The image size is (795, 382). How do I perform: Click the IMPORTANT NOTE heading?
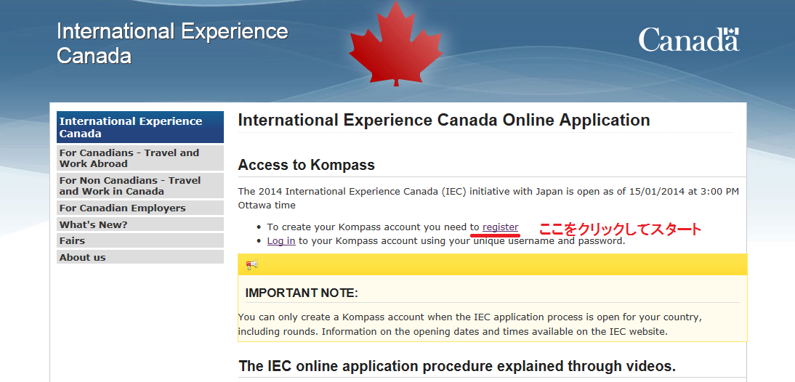(302, 293)
